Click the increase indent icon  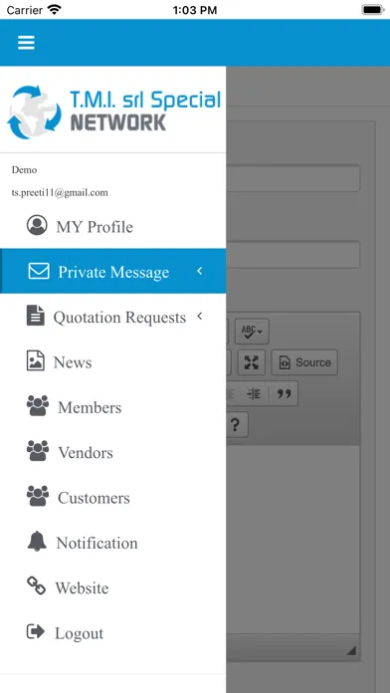[254, 393]
